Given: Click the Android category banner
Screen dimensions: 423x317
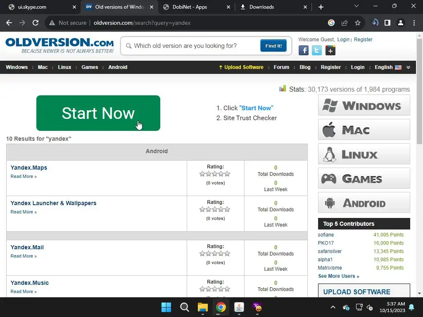Looking at the screenshot, I should [x=364, y=202].
